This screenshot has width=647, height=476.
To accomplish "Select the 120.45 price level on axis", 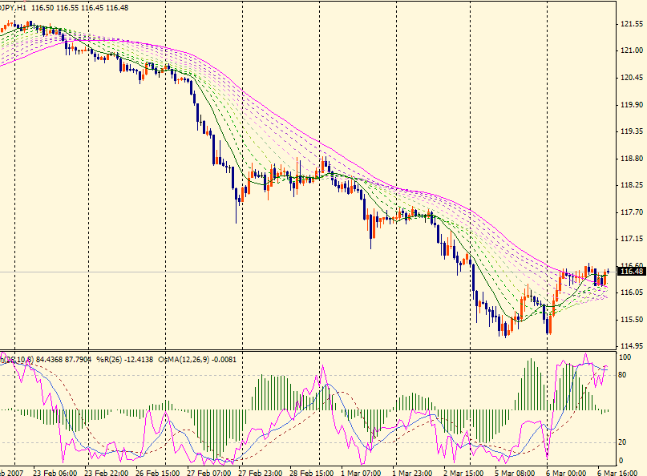I will coord(633,78).
